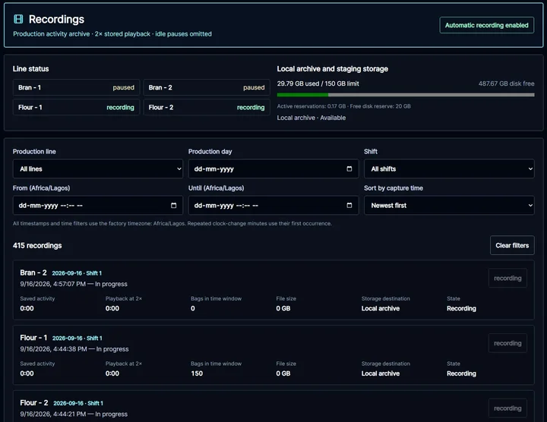Screen dimensions: 547x422
Task: Expand the Production line dropdown arrow
Action: point(179,168)
